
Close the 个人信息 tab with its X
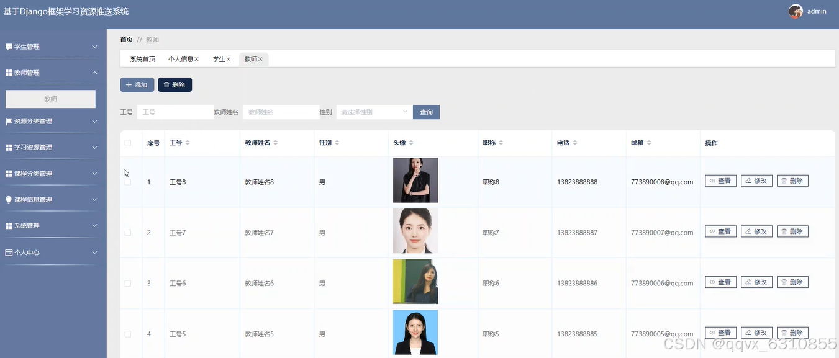click(197, 60)
